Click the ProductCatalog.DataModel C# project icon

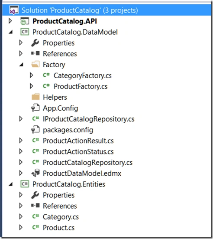(x=25, y=32)
